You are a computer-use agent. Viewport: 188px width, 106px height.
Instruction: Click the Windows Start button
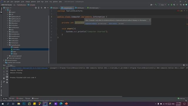[x=3, y=104]
